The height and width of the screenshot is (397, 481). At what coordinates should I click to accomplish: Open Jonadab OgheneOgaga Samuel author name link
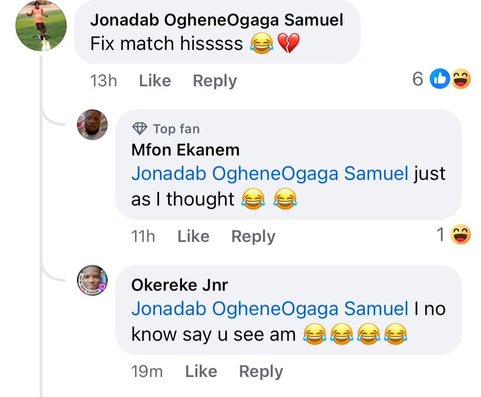coord(217,20)
